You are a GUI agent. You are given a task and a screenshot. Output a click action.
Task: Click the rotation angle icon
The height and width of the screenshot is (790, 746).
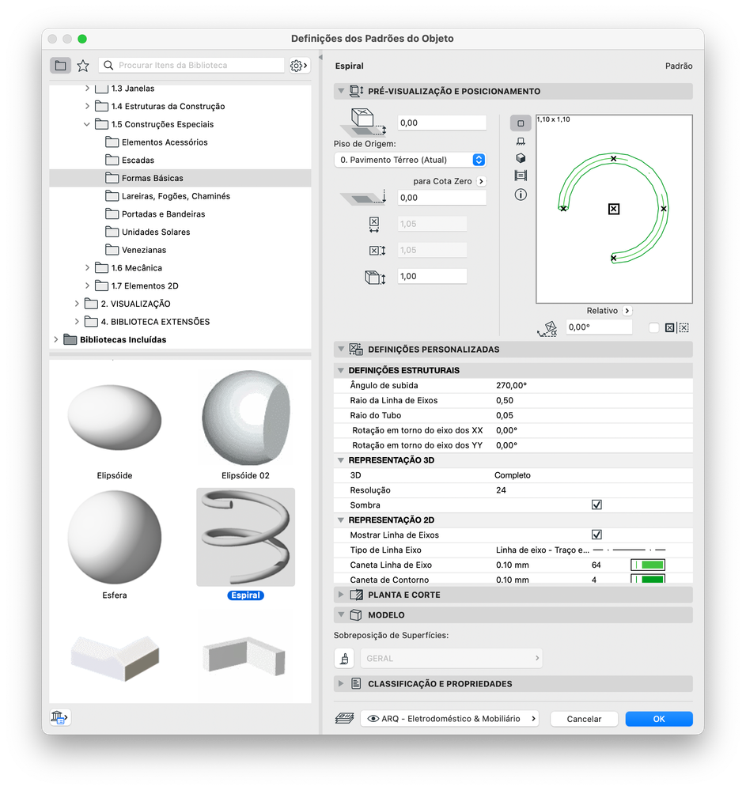pos(547,329)
